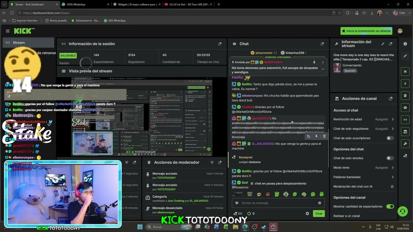Disable Mostrar cantidad de espectadores switch
Viewport: 413px width, 232px height.
tap(390, 207)
